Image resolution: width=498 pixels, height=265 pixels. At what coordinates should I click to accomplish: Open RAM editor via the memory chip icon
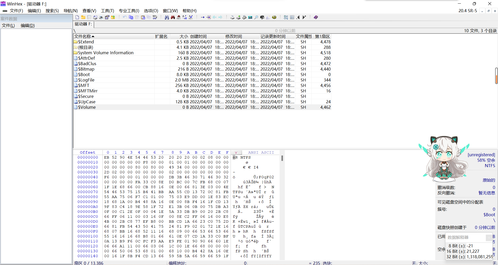(244, 17)
